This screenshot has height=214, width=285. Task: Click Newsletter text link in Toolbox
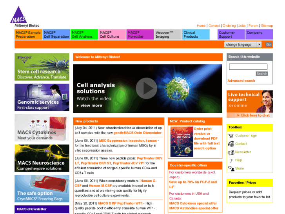tap(243, 152)
